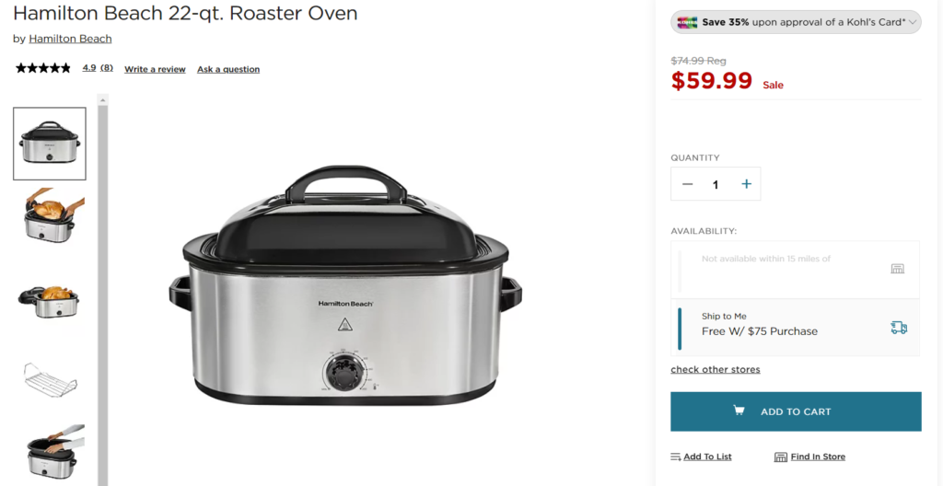The height and width of the screenshot is (486, 943).
Task: Click the shopping cart icon in Add to Cart
Action: click(x=739, y=411)
